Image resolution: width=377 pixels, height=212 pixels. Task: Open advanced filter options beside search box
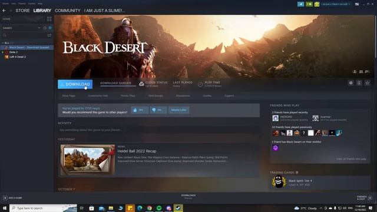(49, 35)
